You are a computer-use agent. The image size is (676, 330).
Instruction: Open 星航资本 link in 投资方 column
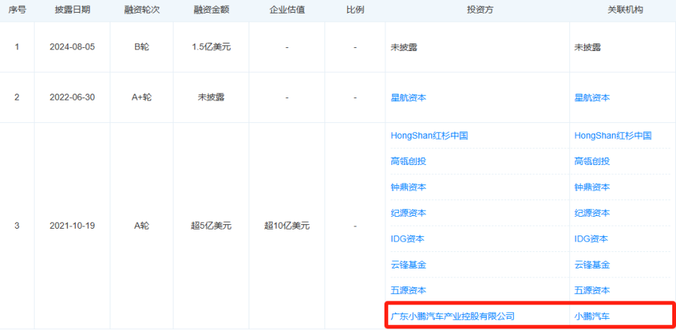coord(409,97)
